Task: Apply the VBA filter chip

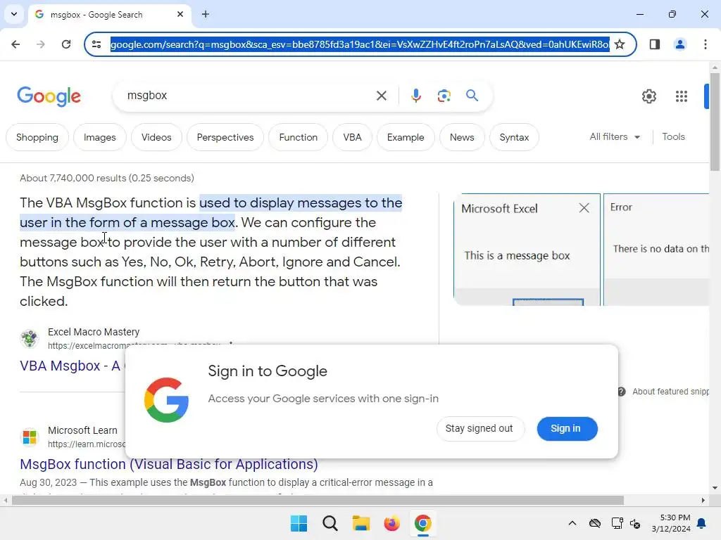Action: pyautogui.click(x=352, y=137)
